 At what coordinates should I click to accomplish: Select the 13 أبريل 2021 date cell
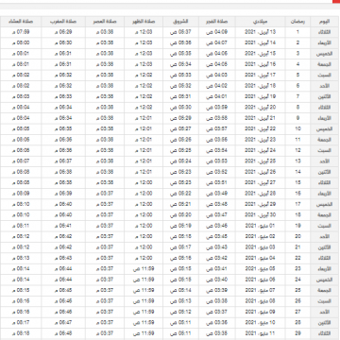click(x=261, y=32)
